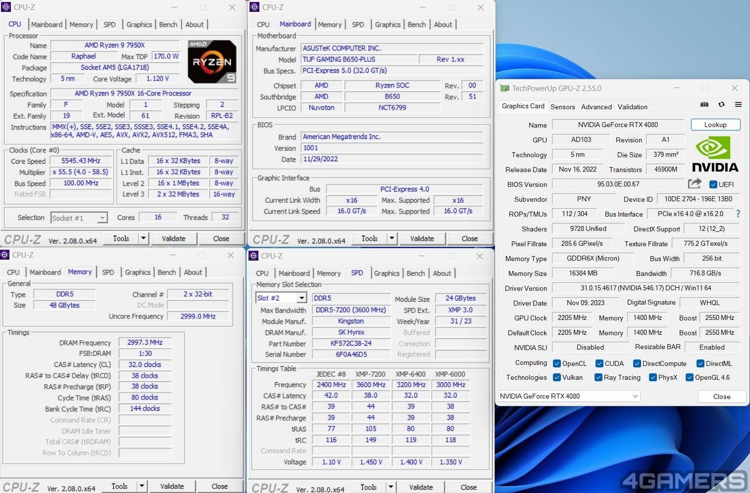Open Tools dropdown arrow in Mainboard window
The image size is (750, 493).
coord(392,238)
